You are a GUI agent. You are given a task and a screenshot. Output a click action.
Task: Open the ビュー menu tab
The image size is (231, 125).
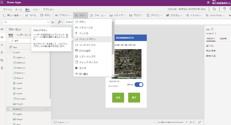point(36,9)
